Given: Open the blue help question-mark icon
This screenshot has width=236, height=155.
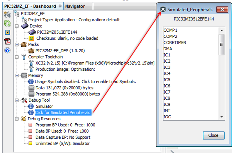Looking at the screenshot, I should [x=7, y=50].
